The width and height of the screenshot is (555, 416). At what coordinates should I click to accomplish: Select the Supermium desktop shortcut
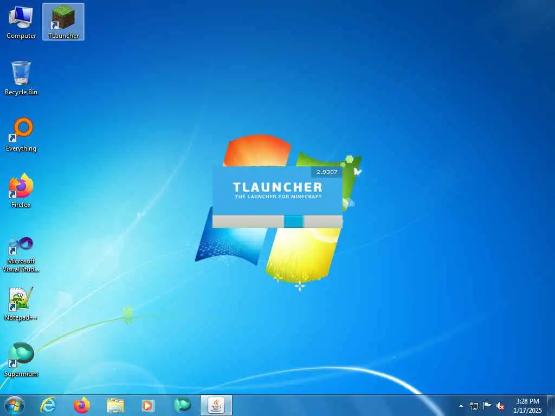pos(21,360)
